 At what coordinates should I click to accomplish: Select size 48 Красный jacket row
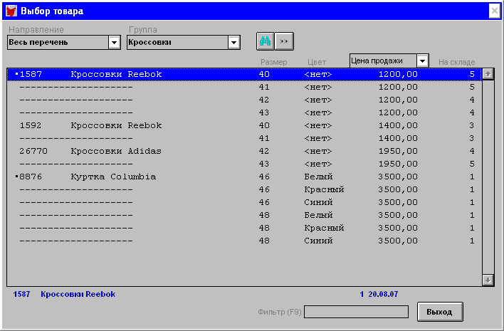[x=244, y=228]
